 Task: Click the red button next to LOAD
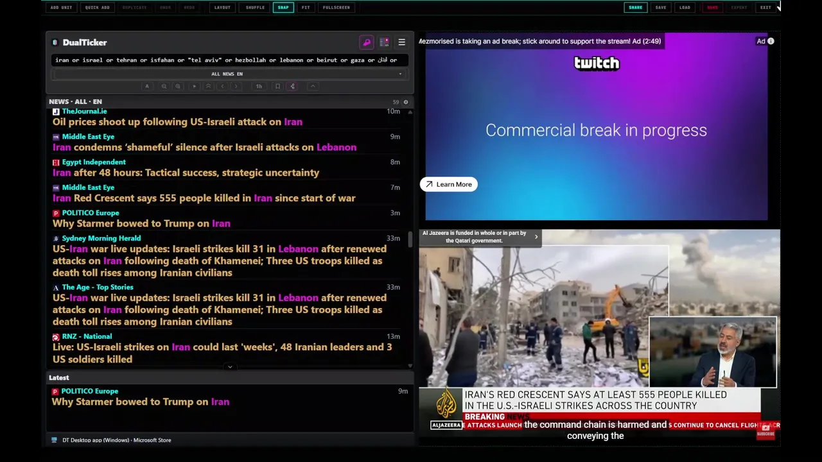712,8
